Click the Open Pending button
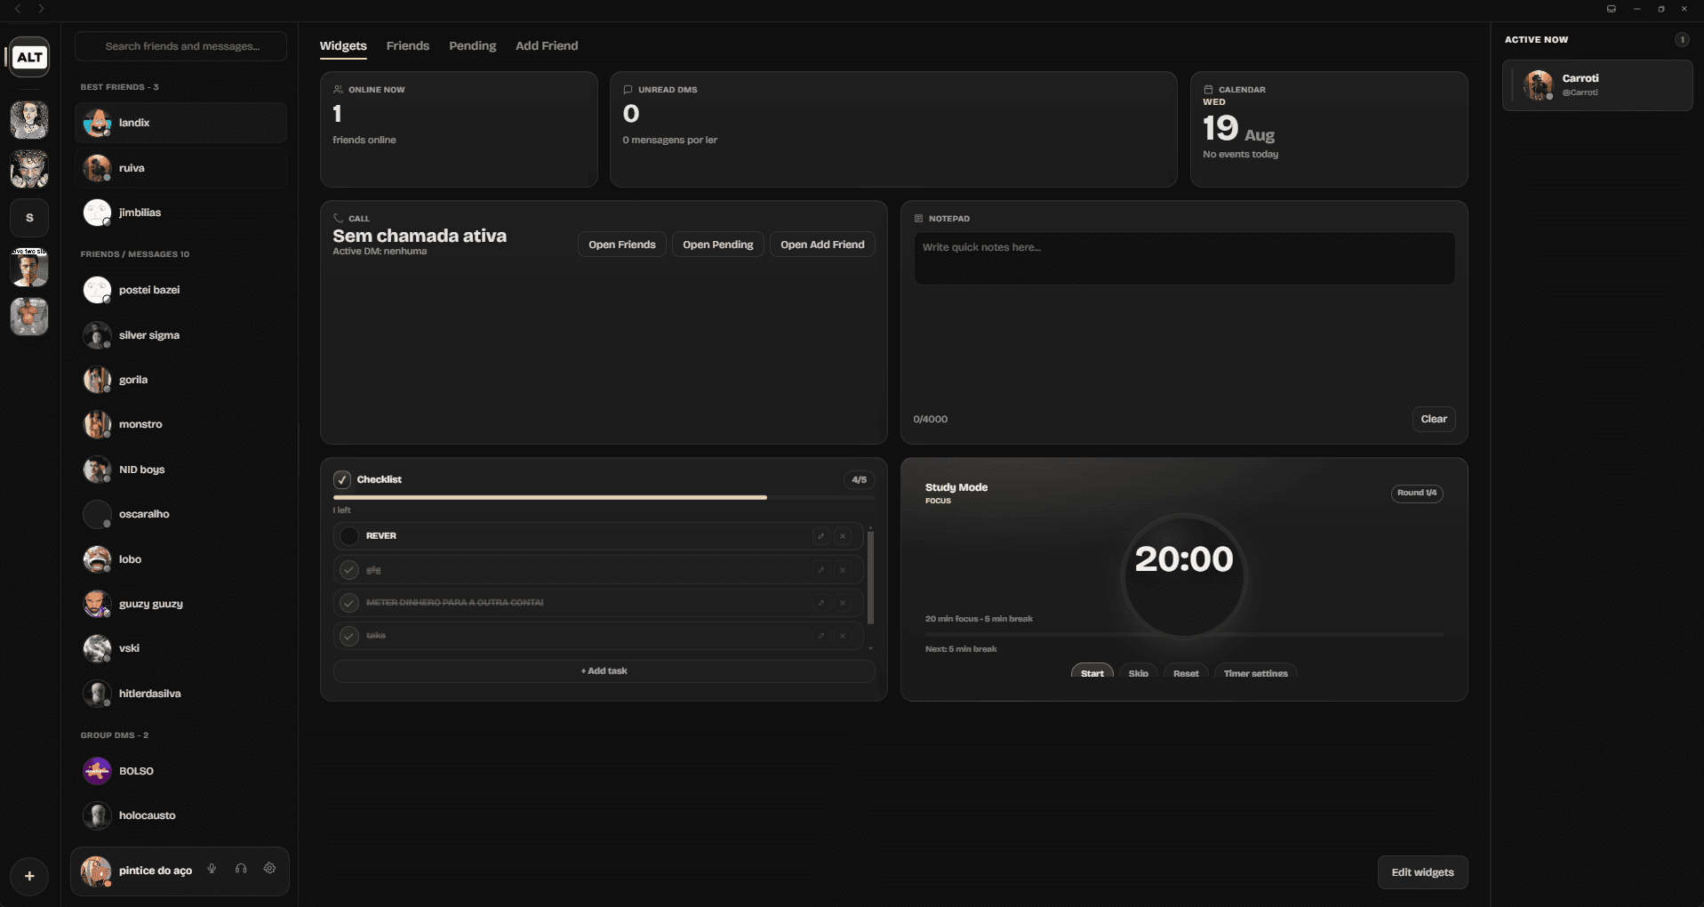 click(x=718, y=245)
